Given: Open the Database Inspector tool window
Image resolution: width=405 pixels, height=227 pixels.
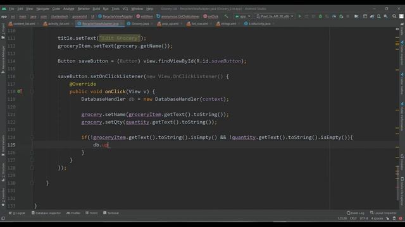Looking at the screenshot, I should [x=46, y=213].
